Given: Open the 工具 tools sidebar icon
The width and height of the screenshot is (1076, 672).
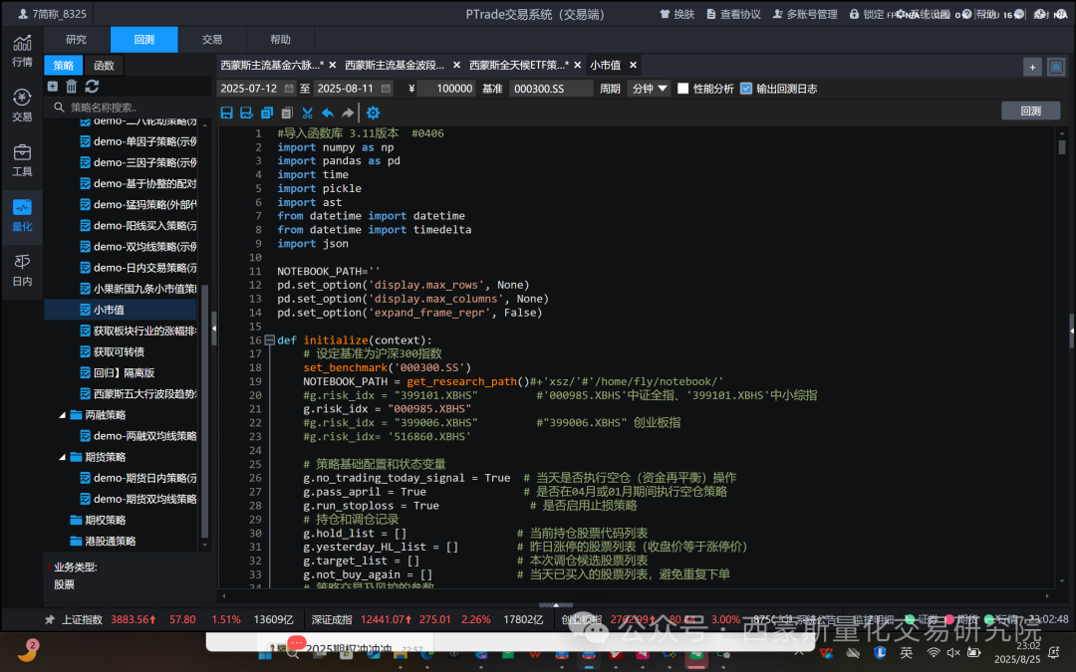Looking at the screenshot, I should tap(22, 160).
